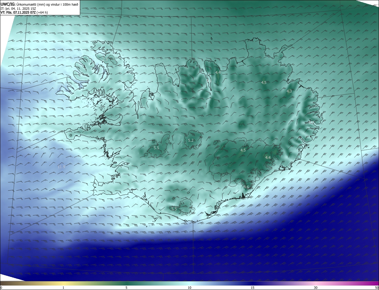Click the 5 tick on the color scale
This screenshot has width=379, height=290.
pos(126,288)
